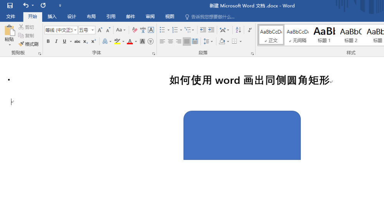Open the phonetic guide (wén) tool
Viewport: 384px width, 206px height.
click(143, 30)
